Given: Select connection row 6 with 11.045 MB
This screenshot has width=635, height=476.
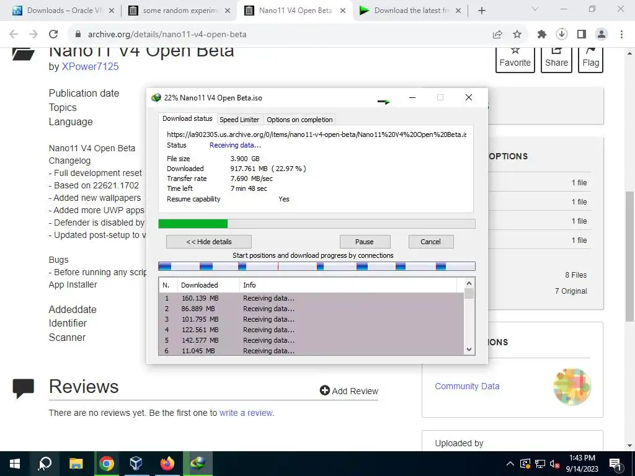Looking at the screenshot, I should point(311,351).
